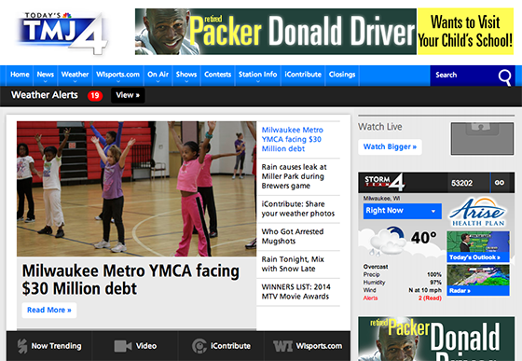Click the Watch Live video thumbnail

click(482, 139)
